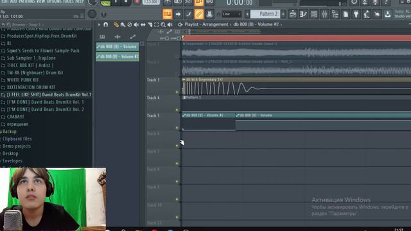Open the Playlist view from main toolbar
This screenshot has height=231, width=411.
point(293,14)
